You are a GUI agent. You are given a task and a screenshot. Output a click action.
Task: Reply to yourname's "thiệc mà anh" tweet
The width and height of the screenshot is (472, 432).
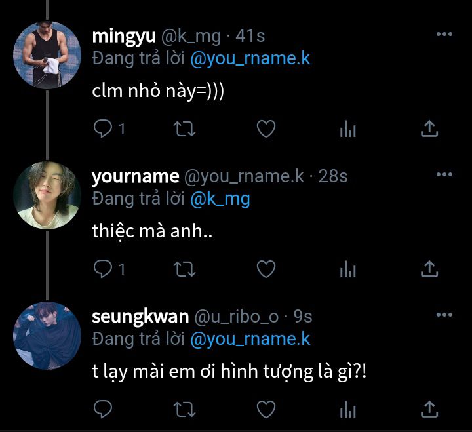[x=103, y=269]
